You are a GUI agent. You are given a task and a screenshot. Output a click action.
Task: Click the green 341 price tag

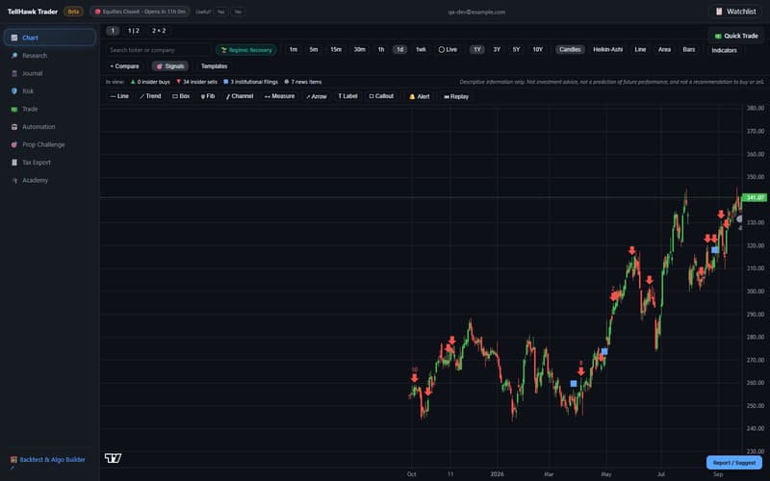(754, 198)
